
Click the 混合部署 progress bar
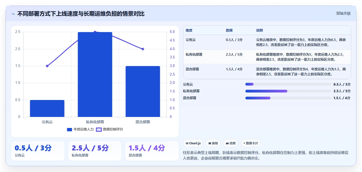[288, 98]
